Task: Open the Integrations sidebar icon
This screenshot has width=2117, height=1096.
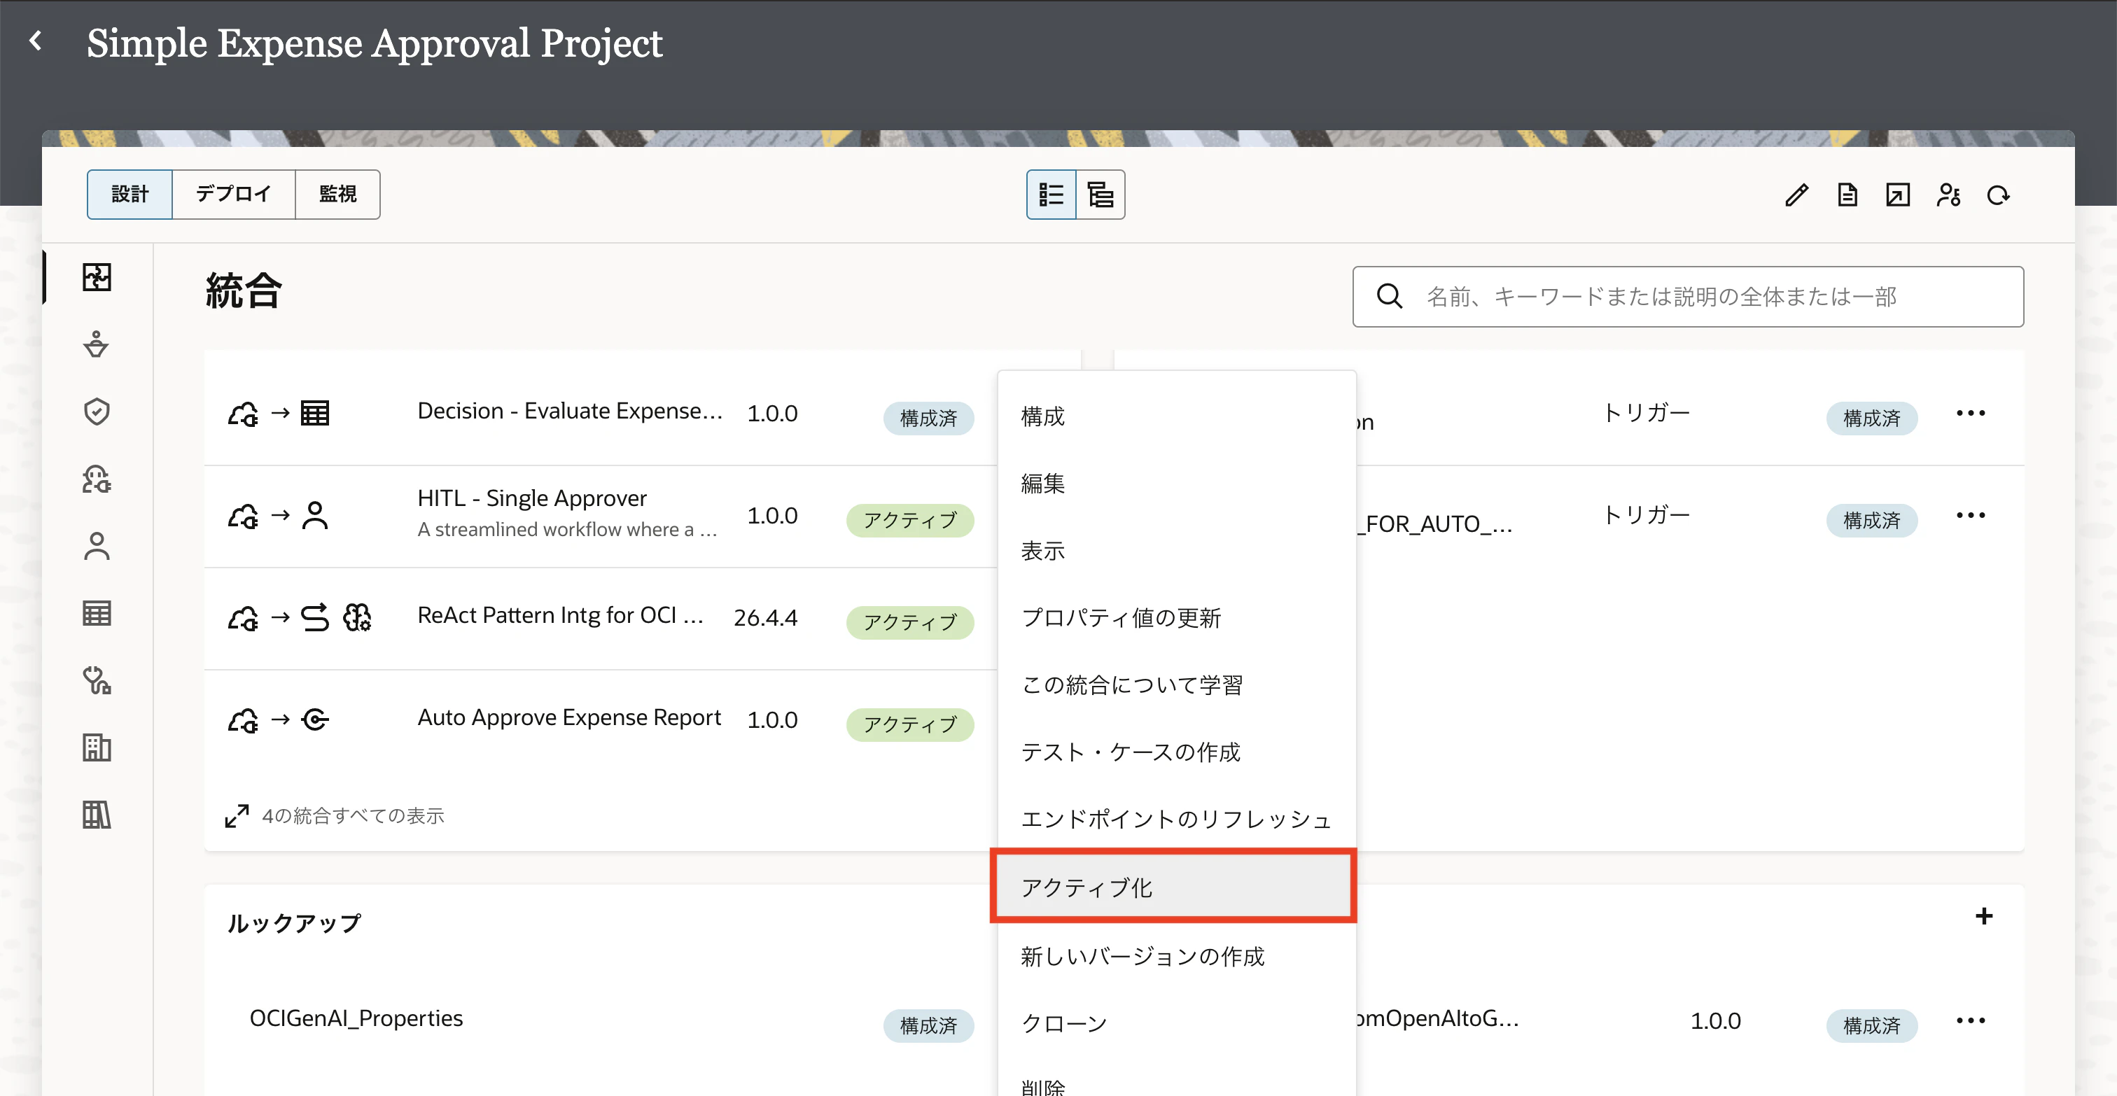Action: 97,277
